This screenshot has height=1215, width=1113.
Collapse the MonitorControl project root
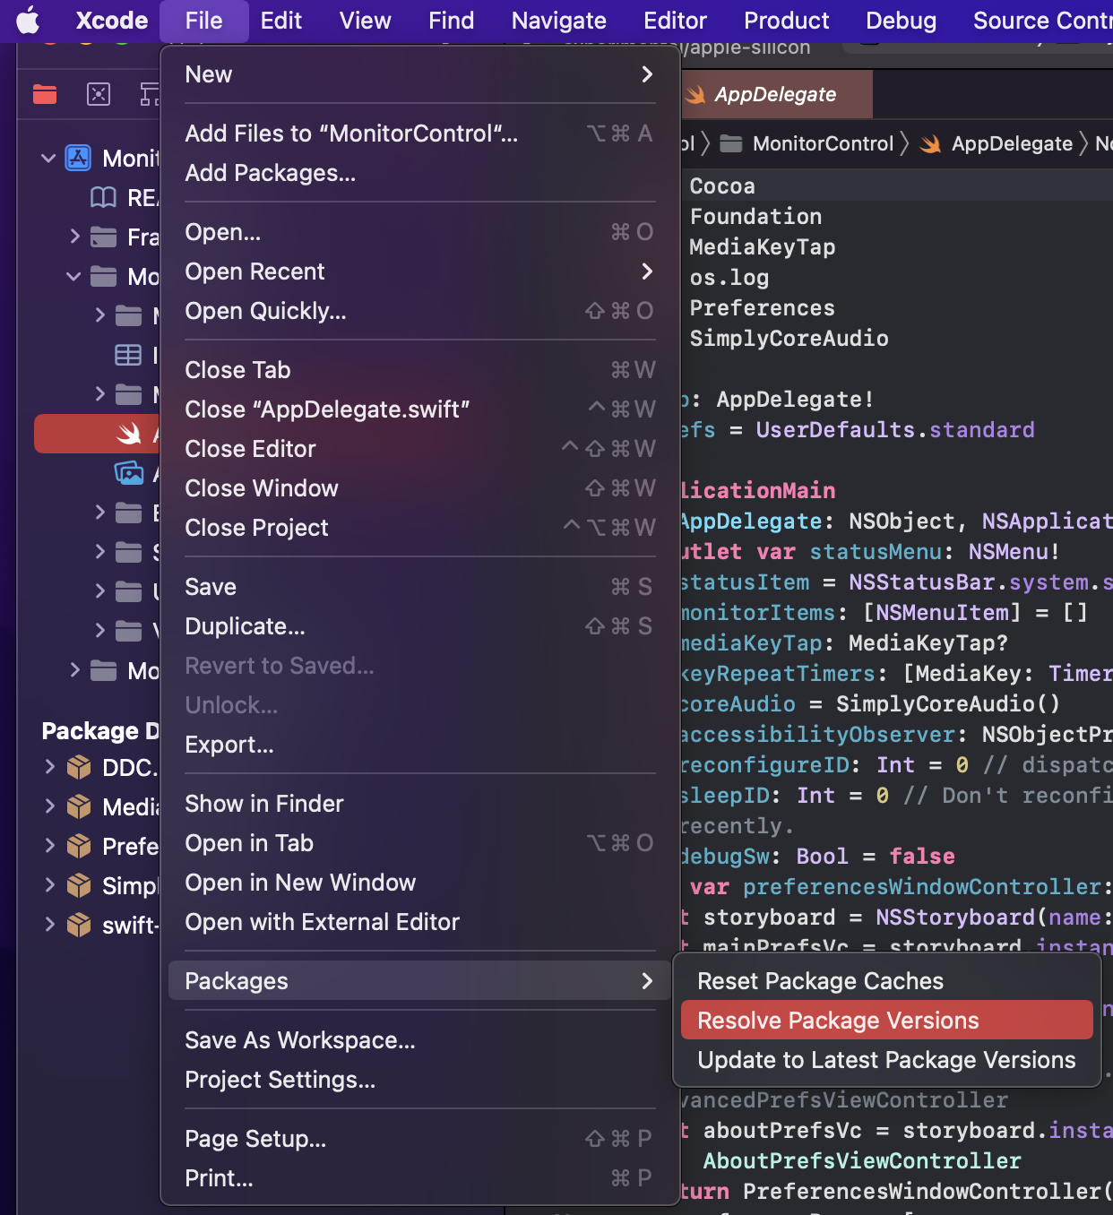coord(48,159)
